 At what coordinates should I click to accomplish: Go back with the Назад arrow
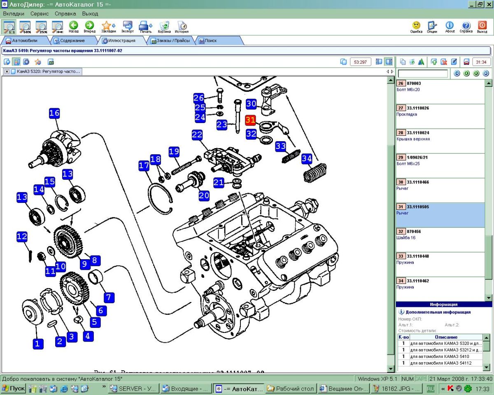pos(74,27)
